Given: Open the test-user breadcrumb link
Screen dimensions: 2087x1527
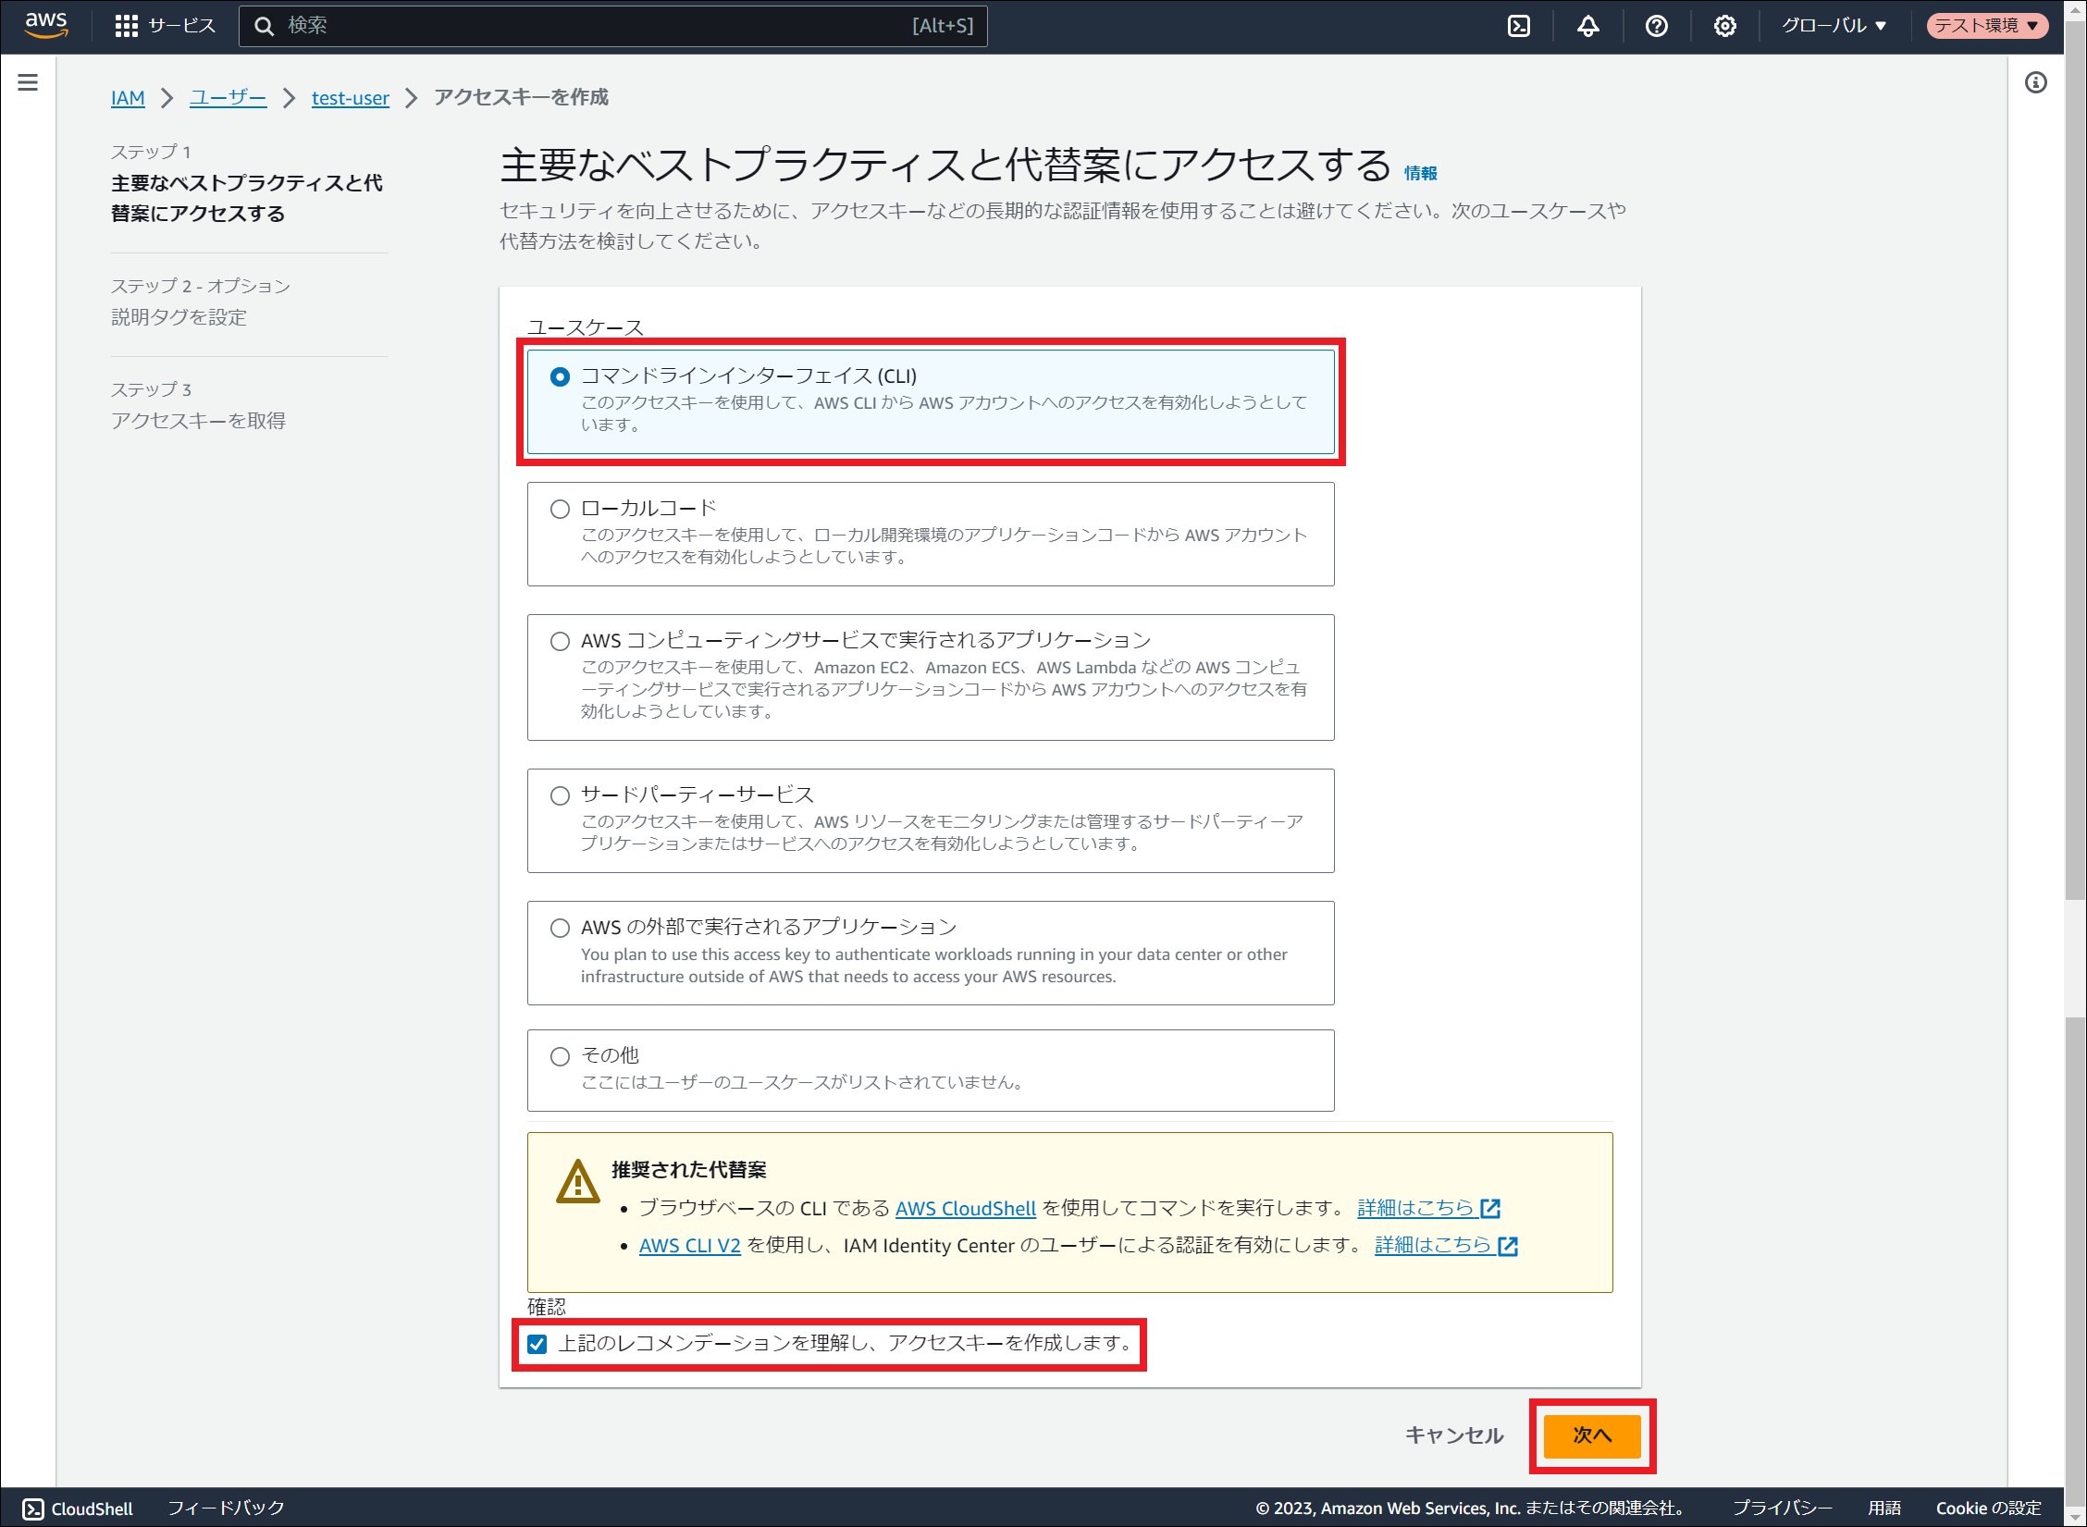Looking at the screenshot, I should coord(350,98).
